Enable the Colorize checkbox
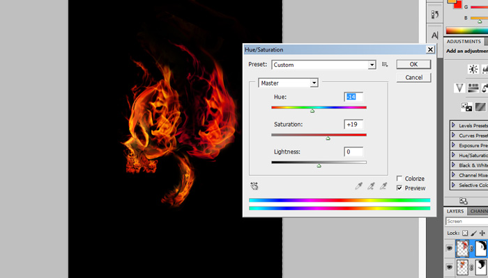Viewport: 488px width, 278px height. click(399, 179)
